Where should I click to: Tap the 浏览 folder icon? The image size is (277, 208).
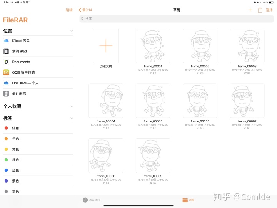click(x=185, y=200)
